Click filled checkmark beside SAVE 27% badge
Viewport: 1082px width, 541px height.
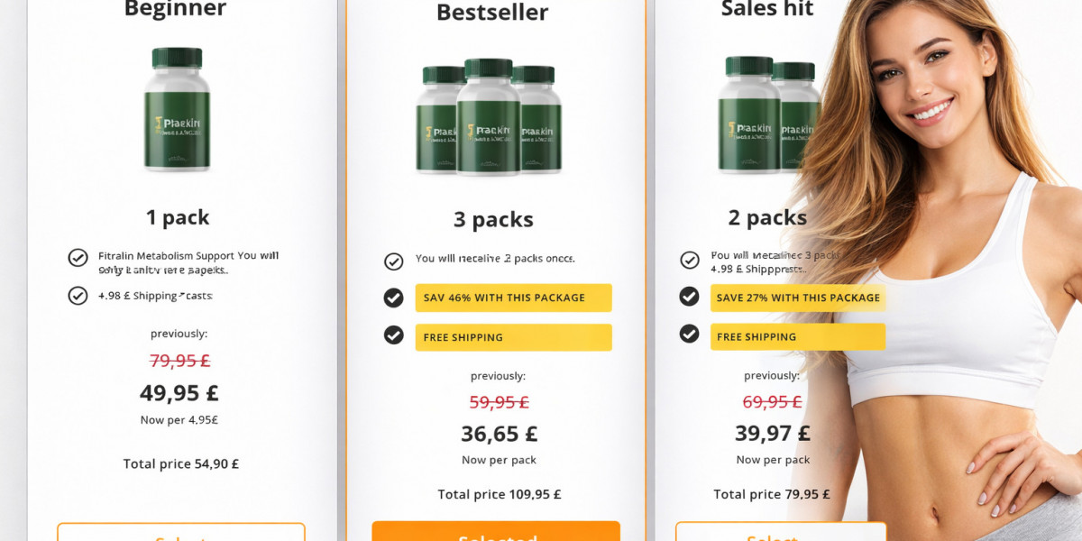pos(690,297)
